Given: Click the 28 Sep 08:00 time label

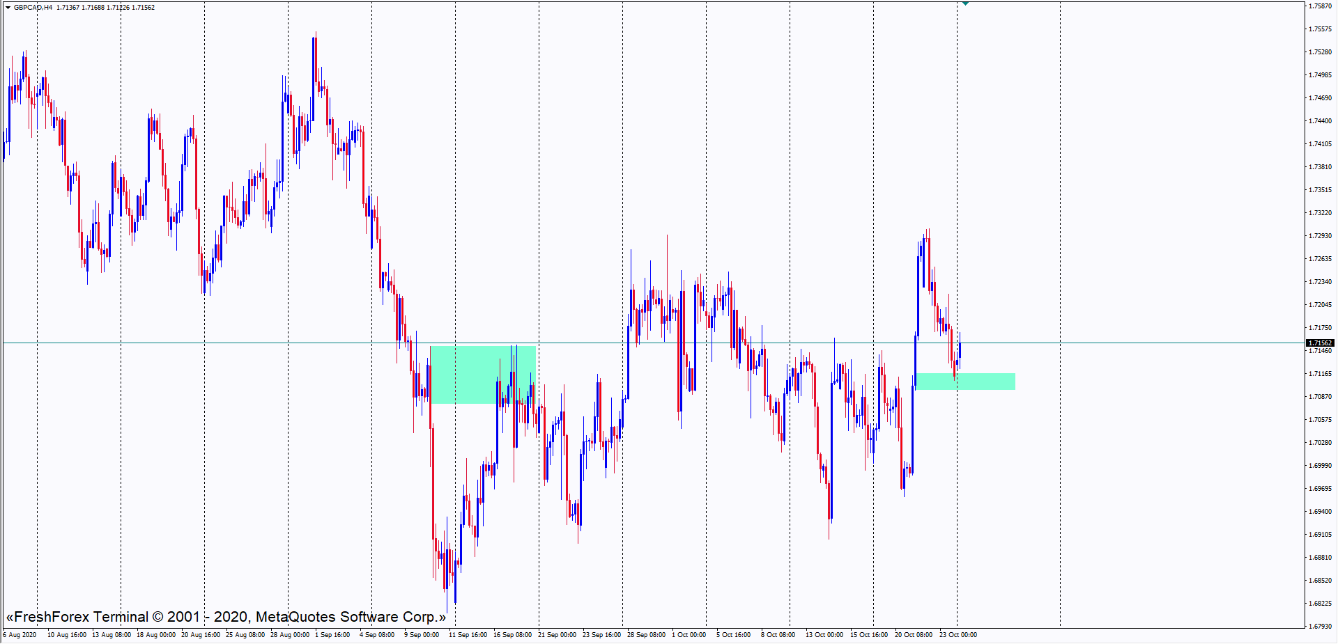Looking at the screenshot, I should click(646, 635).
